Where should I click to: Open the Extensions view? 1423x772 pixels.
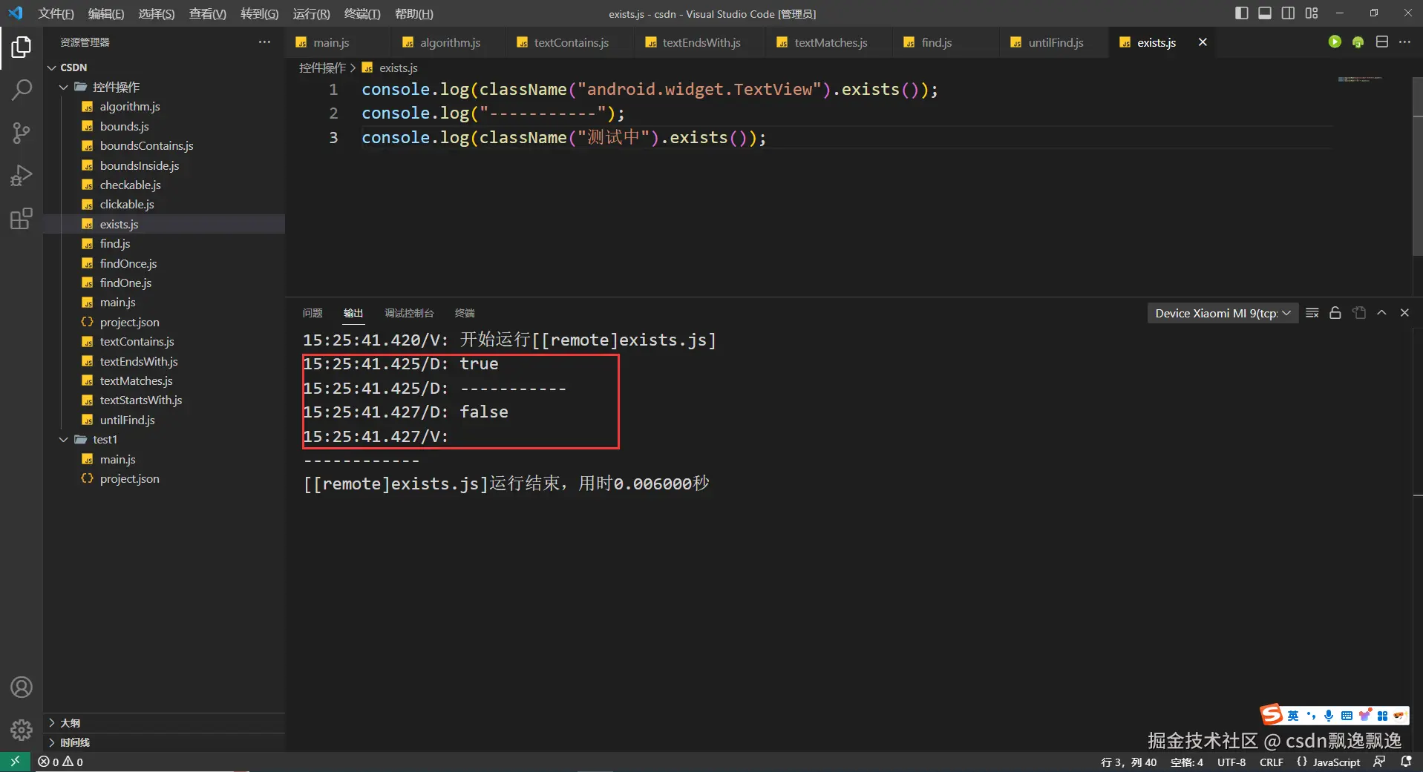tap(22, 219)
